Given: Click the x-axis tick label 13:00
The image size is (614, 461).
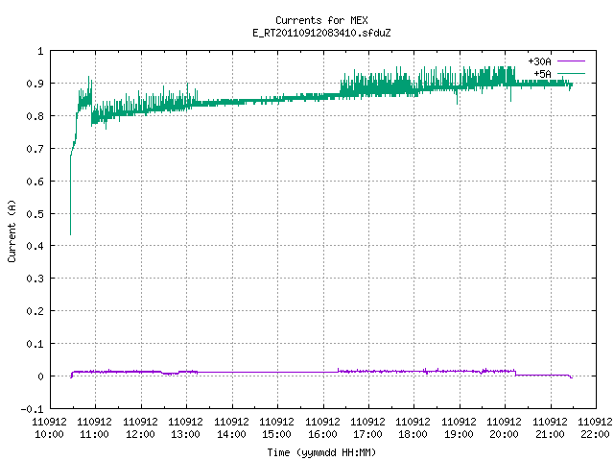Looking at the screenshot, I should click(185, 434).
